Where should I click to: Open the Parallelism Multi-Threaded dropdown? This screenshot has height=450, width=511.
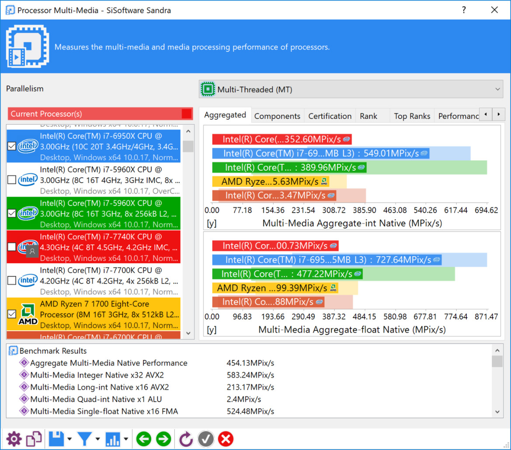pos(351,89)
